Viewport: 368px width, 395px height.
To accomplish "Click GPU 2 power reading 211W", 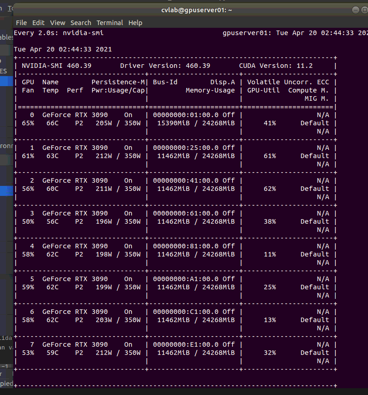I will click(104, 189).
